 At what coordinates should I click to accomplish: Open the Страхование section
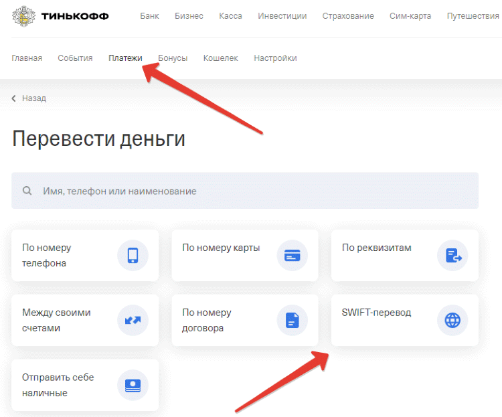click(348, 16)
